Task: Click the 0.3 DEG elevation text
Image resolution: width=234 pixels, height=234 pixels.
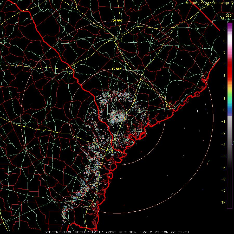Action: click(128, 232)
